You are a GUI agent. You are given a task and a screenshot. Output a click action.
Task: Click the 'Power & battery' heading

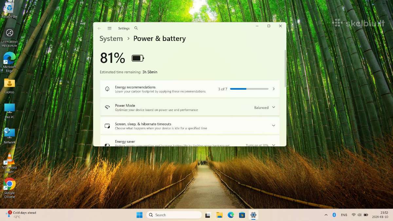point(159,39)
